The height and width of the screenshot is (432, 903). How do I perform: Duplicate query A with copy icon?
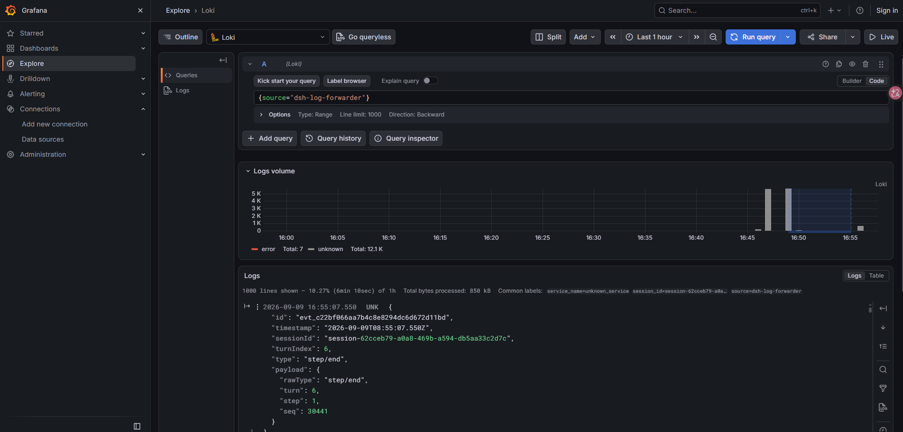point(839,64)
